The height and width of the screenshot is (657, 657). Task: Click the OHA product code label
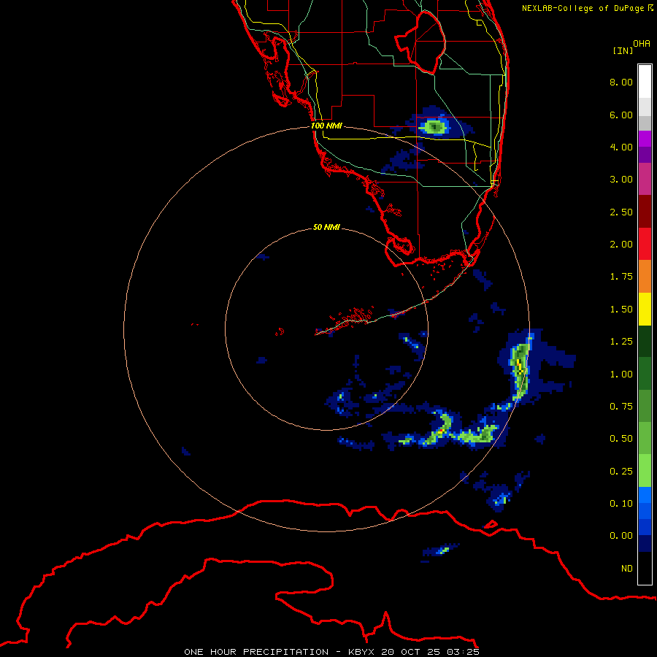(x=642, y=43)
